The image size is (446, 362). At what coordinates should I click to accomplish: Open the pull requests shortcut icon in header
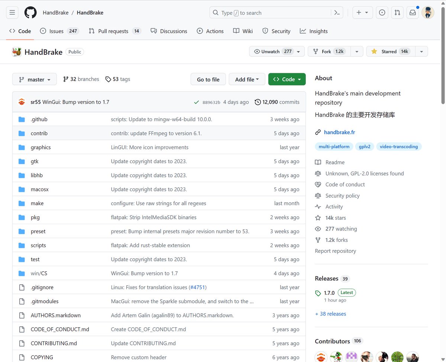click(397, 13)
